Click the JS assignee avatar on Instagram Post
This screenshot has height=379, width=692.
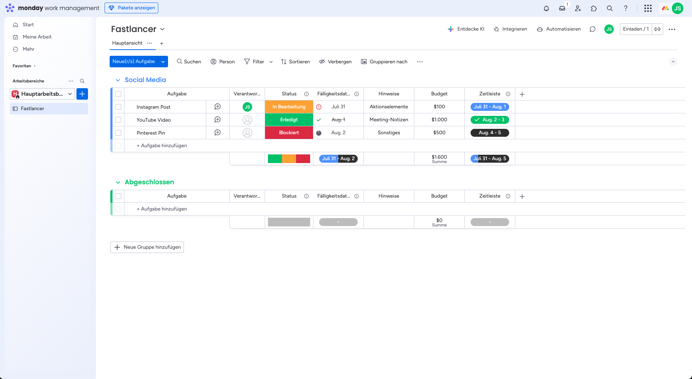click(247, 107)
